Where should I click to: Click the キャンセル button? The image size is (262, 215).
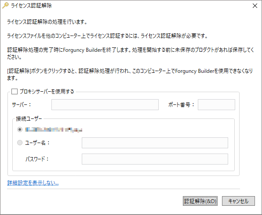pos(238,201)
